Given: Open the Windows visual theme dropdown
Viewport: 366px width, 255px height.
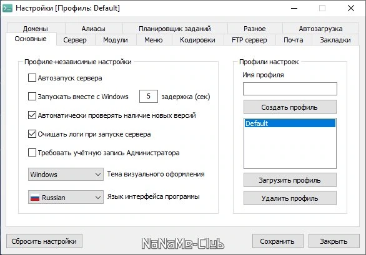Looking at the screenshot, I should point(66,175).
